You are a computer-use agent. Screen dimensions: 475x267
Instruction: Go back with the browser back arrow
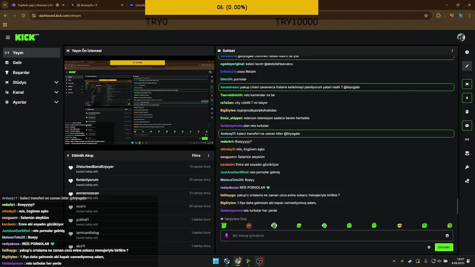pos(5,16)
